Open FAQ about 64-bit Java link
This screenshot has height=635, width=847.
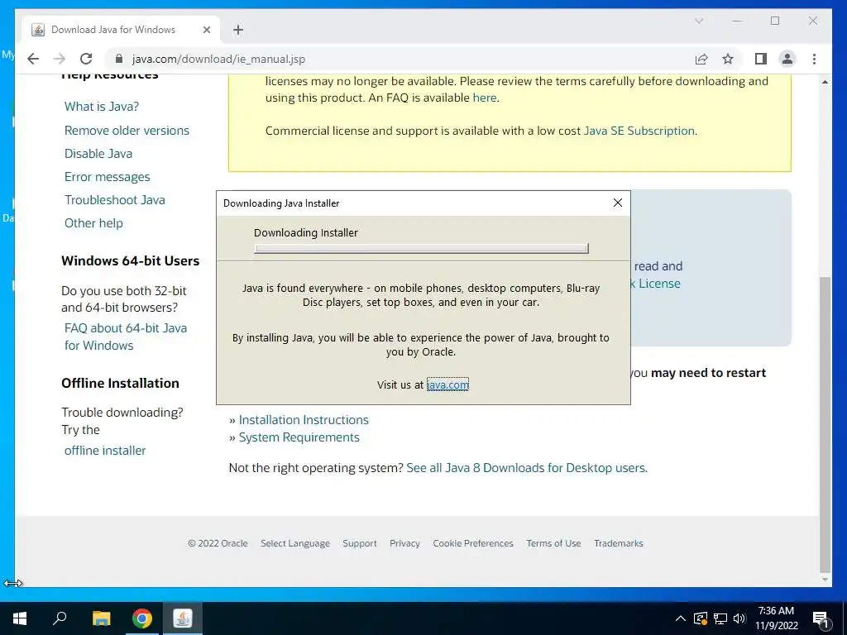pos(126,337)
